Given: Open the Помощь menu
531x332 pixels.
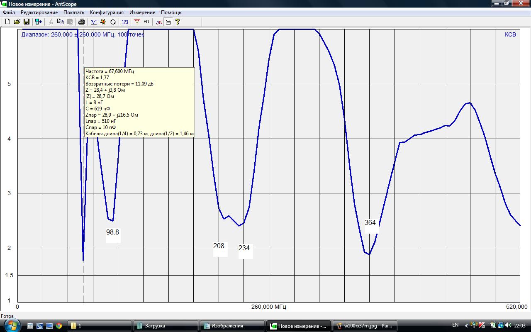Looking at the screenshot, I should (x=171, y=12).
